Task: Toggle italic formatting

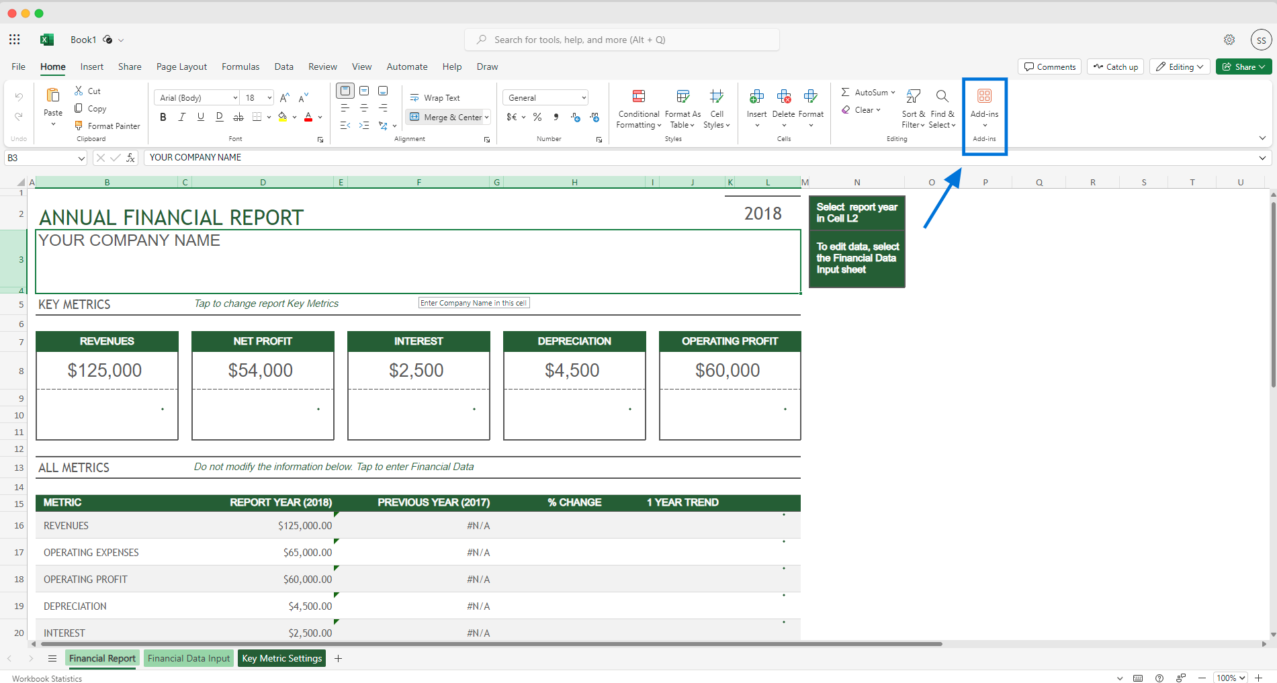Action: click(x=181, y=116)
